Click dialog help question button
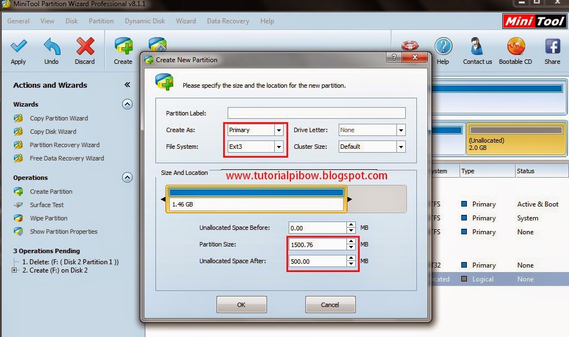 click(x=394, y=57)
